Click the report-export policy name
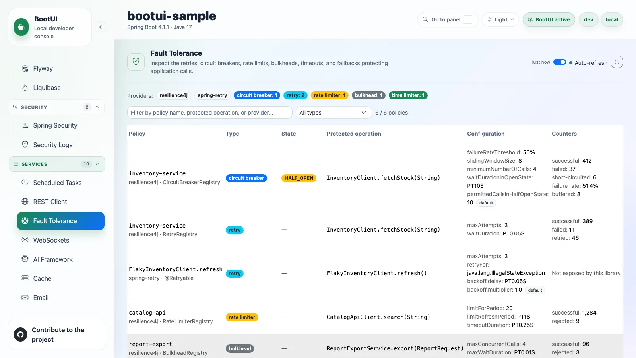The image size is (636, 358). 151,344
